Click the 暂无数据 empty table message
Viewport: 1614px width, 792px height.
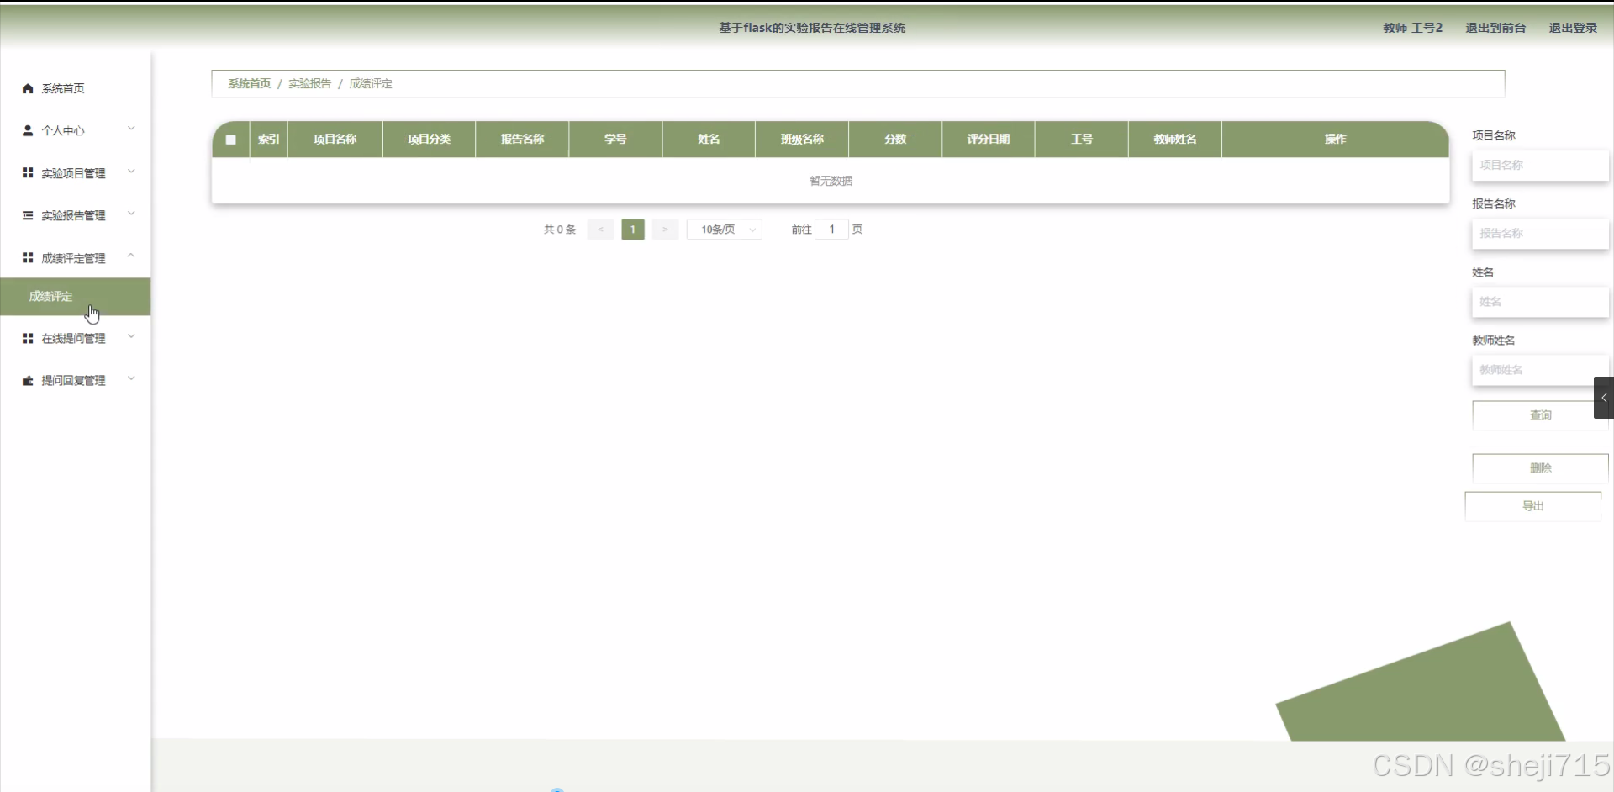click(831, 181)
